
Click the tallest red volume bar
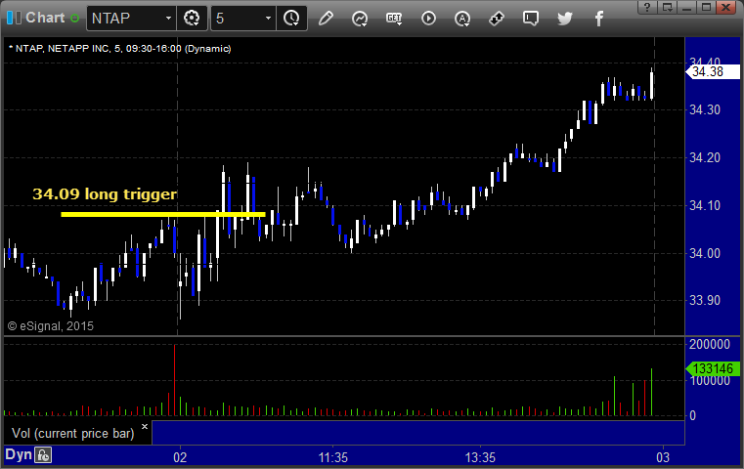(x=175, y=380)
